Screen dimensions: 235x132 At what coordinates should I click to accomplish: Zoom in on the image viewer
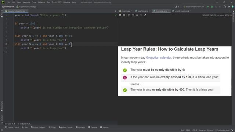[129, 15]
